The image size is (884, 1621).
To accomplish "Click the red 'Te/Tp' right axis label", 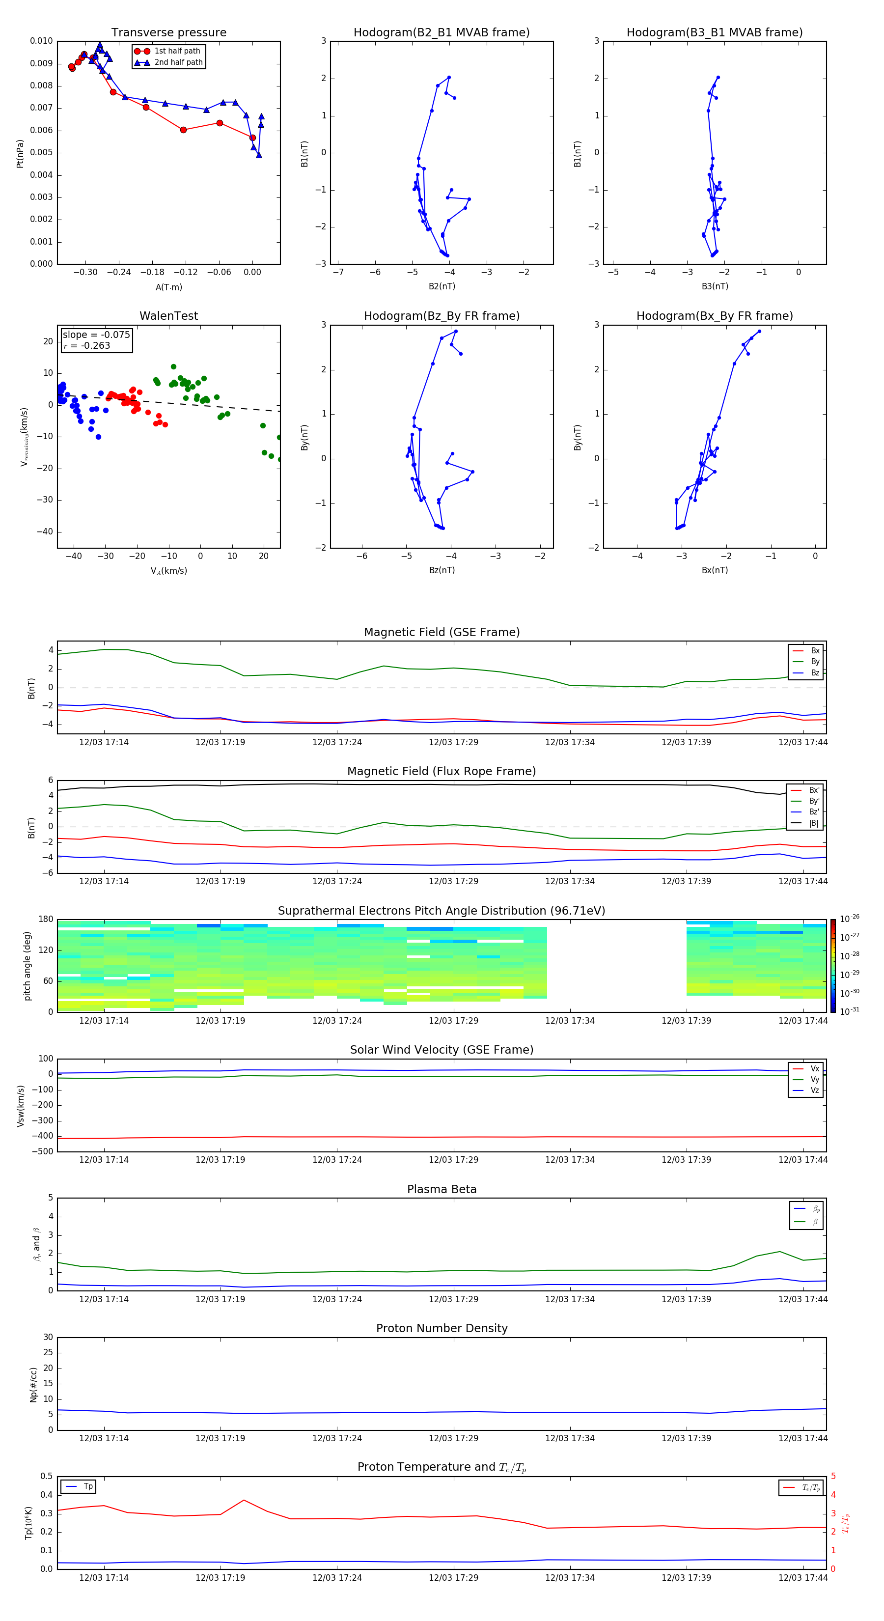I will tap(846, 1523).
